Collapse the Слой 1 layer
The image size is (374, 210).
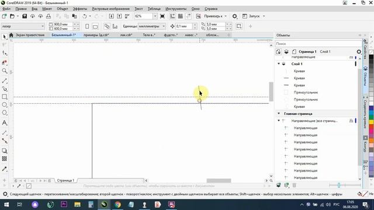pos(279,64)
